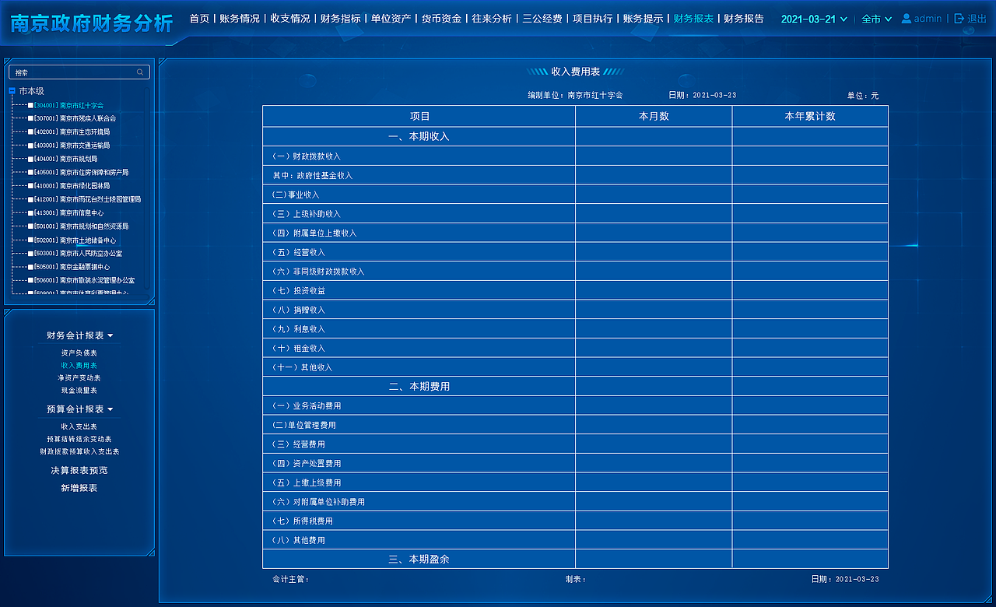
Task: Click the (一)业务活动费用 row
Action: [575, 405]
